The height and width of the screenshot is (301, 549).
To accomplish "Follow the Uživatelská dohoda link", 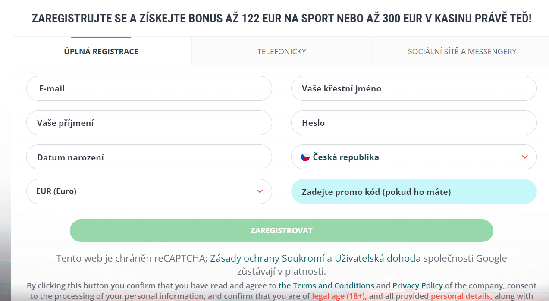I will [x=377, y=259].
